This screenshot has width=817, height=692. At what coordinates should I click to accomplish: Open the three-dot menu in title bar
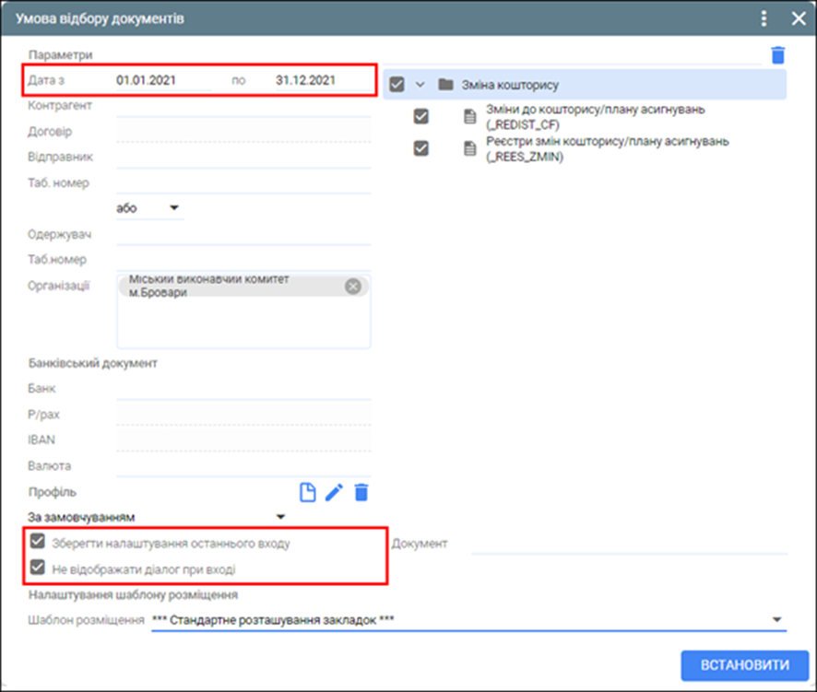[x=764, y=18]
